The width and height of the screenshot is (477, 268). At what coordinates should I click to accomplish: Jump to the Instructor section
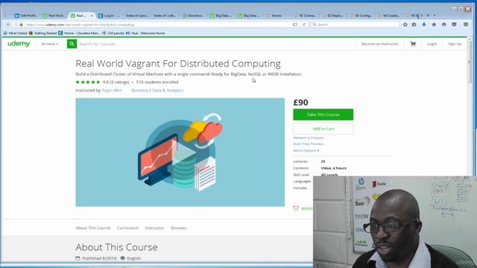point(154,228)
